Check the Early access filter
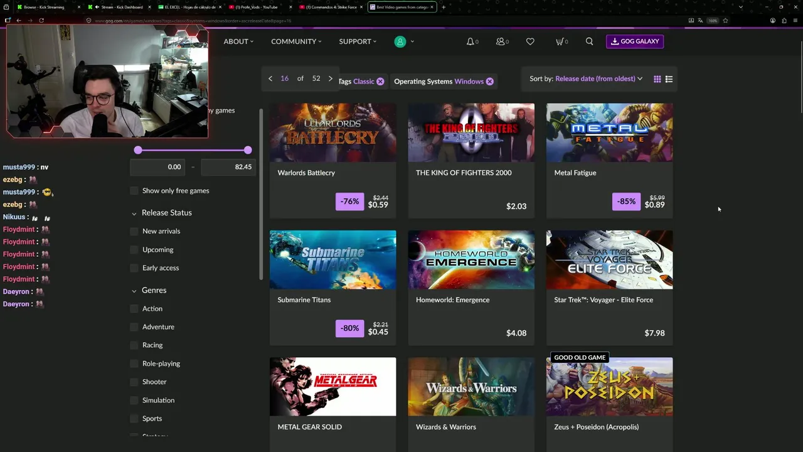Screen dimensions: 803x452 pyautogui.click(x=134, y=268)
